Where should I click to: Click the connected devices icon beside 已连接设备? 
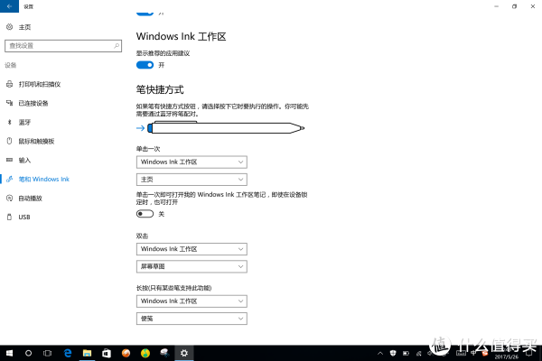[10, 103]
